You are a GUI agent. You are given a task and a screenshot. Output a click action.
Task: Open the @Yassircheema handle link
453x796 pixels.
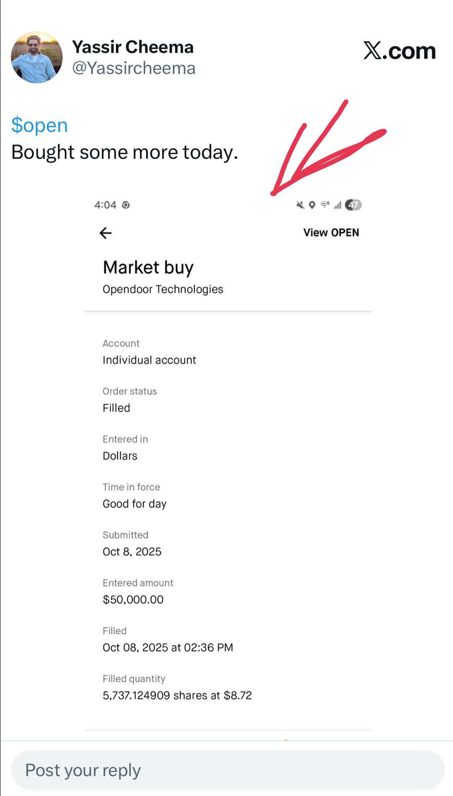[134, 68]
